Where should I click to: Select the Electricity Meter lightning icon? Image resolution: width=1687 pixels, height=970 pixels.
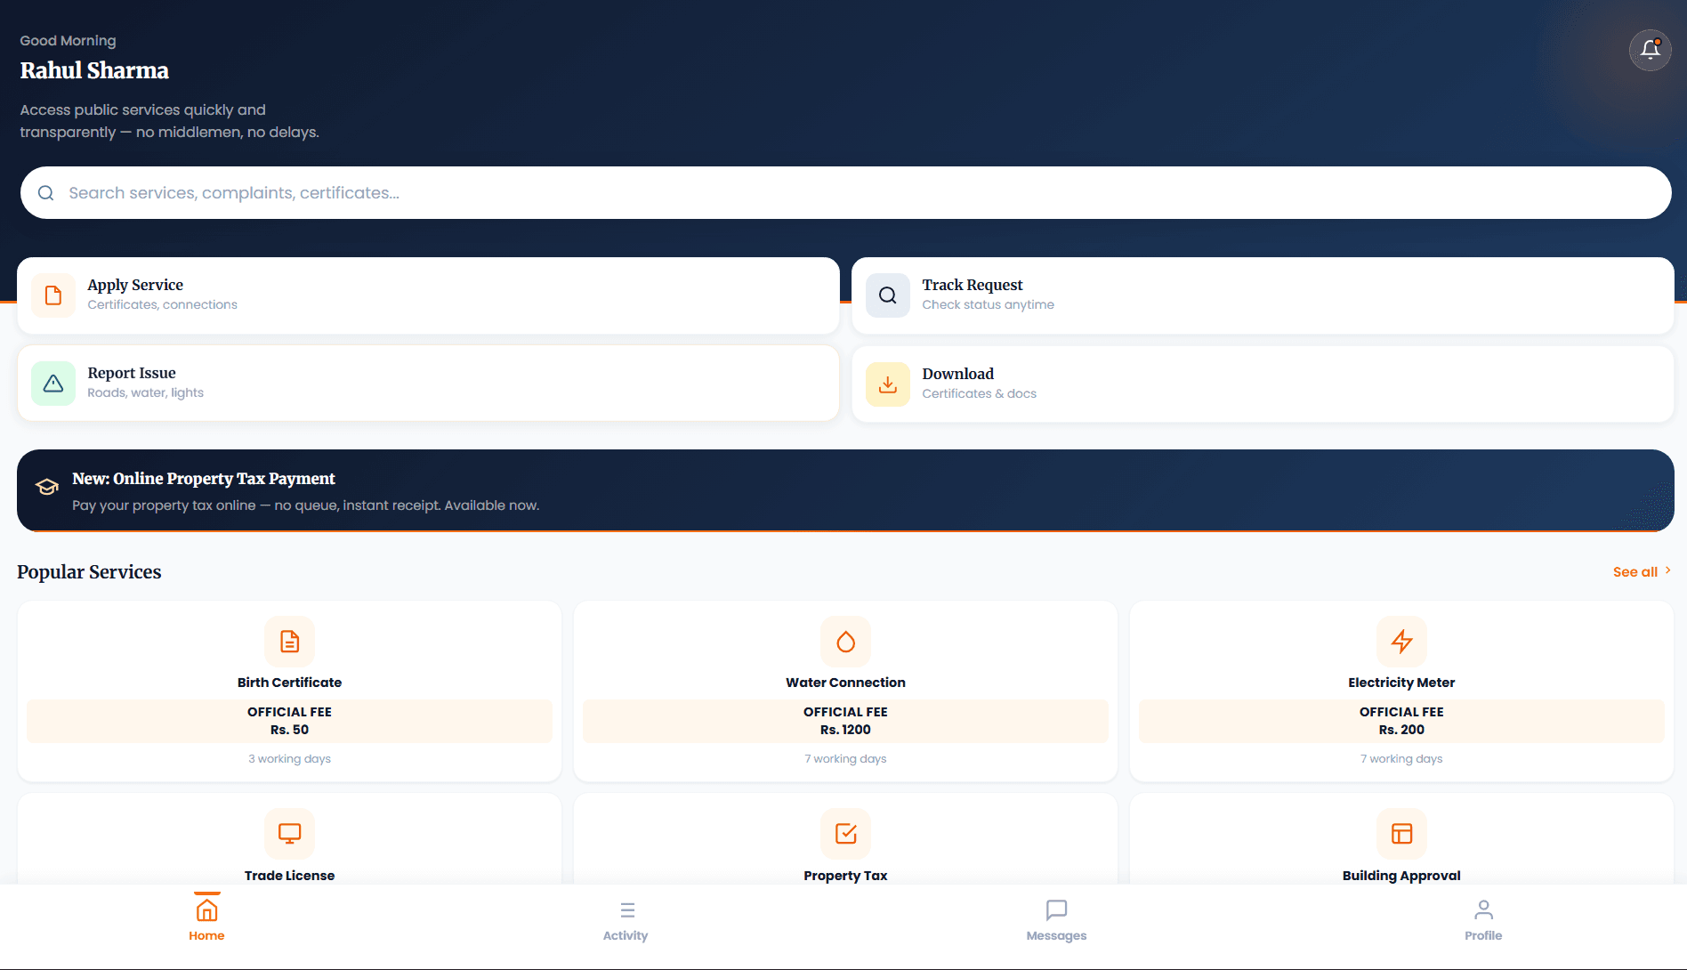click(1401, 642)
